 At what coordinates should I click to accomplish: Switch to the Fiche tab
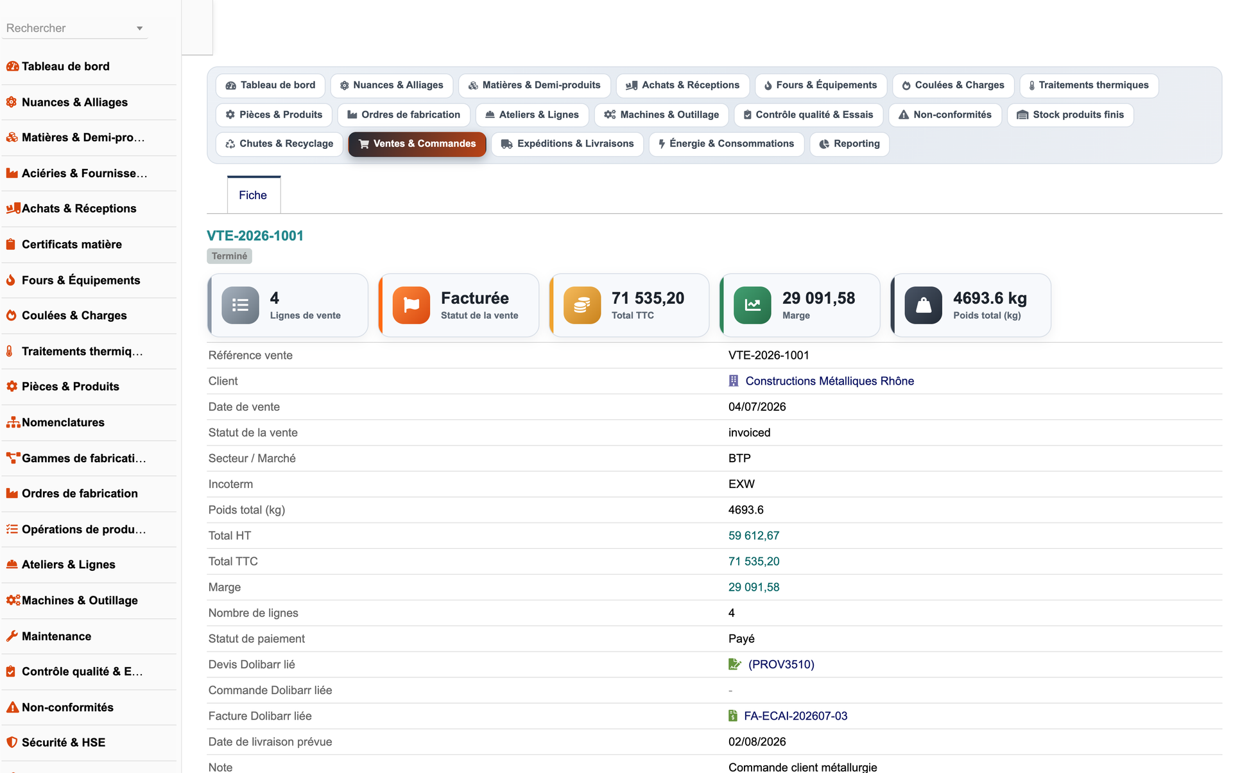tap(253, 195)
